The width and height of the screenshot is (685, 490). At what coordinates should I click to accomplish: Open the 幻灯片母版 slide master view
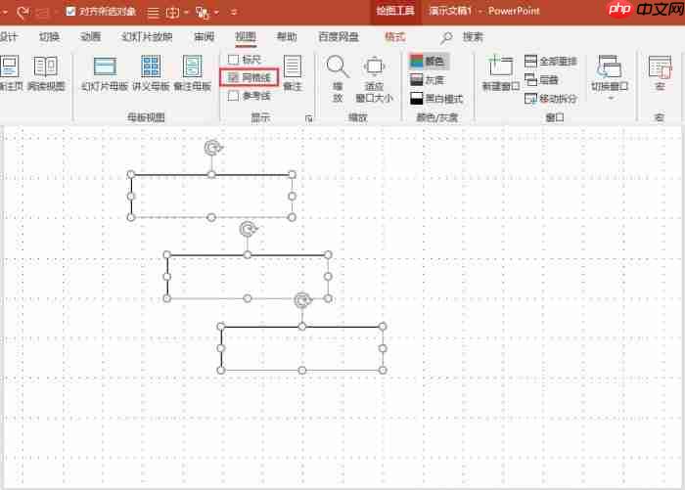click(105, 73)
